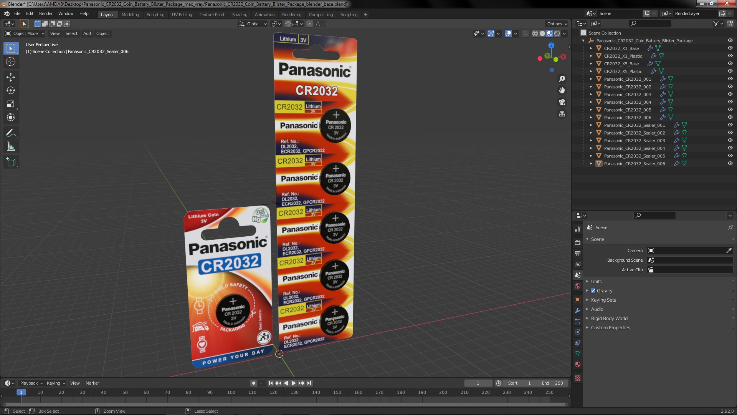Open the Output properties tab
This screenshot has width=737, height=415.
578,254
